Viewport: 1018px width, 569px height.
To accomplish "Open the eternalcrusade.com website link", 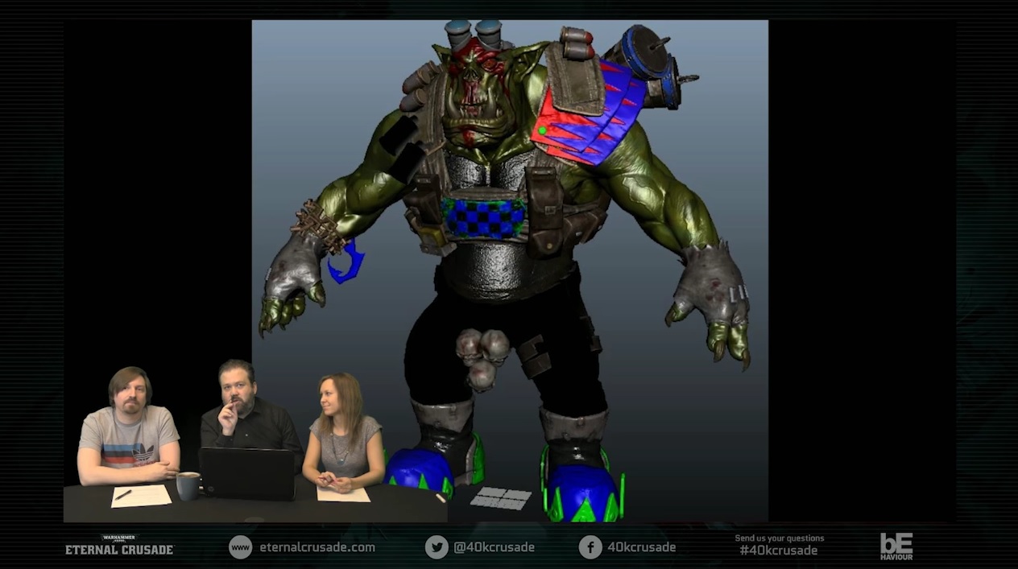I will (317, 547).
